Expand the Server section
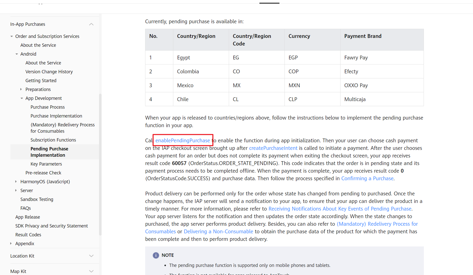The height and width of the screenshot is (275, 473). (x=16, y=190)
